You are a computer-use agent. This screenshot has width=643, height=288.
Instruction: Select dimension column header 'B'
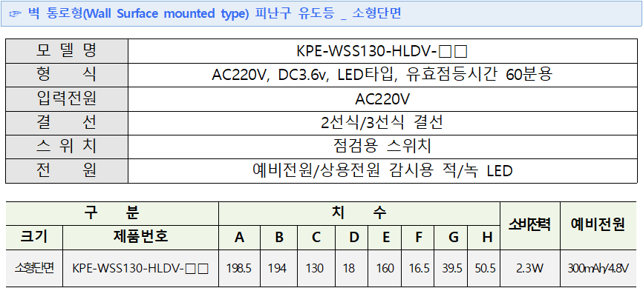[279, 237]
